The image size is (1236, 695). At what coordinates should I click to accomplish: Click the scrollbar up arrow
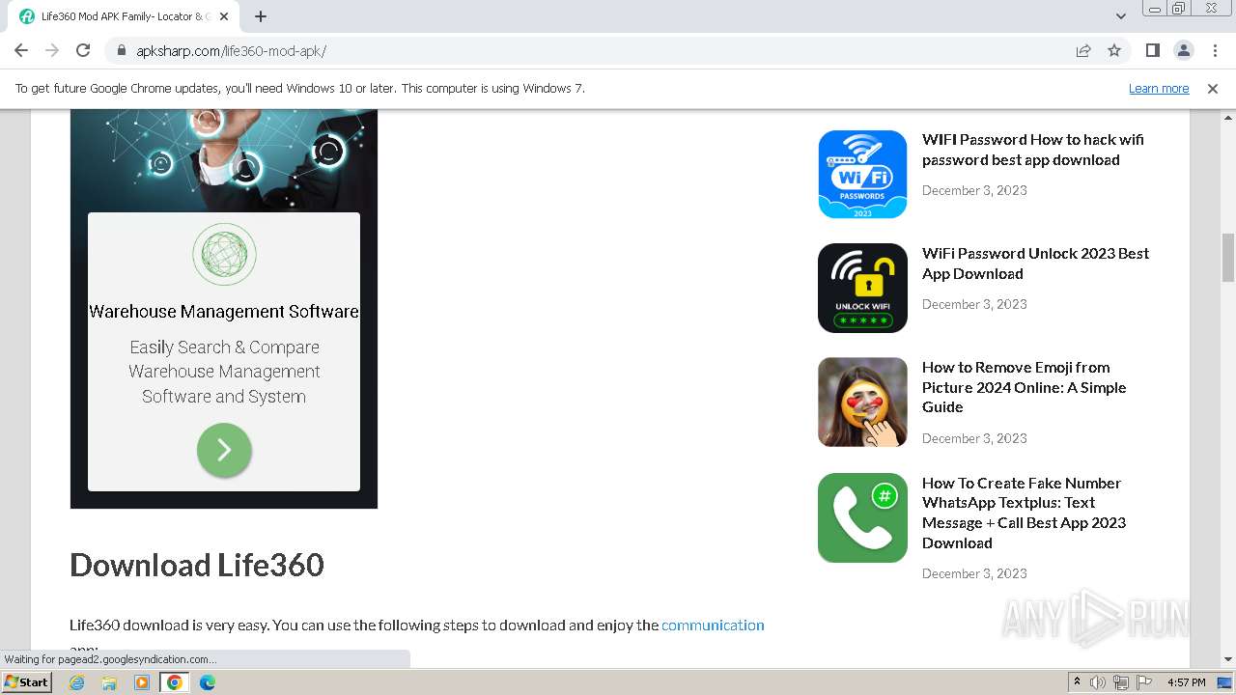[x=1228, y=117]
